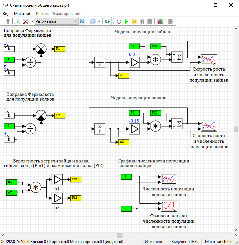239x245 pixels.
Task: Click the Редактирование mode label
Action: 66,13
